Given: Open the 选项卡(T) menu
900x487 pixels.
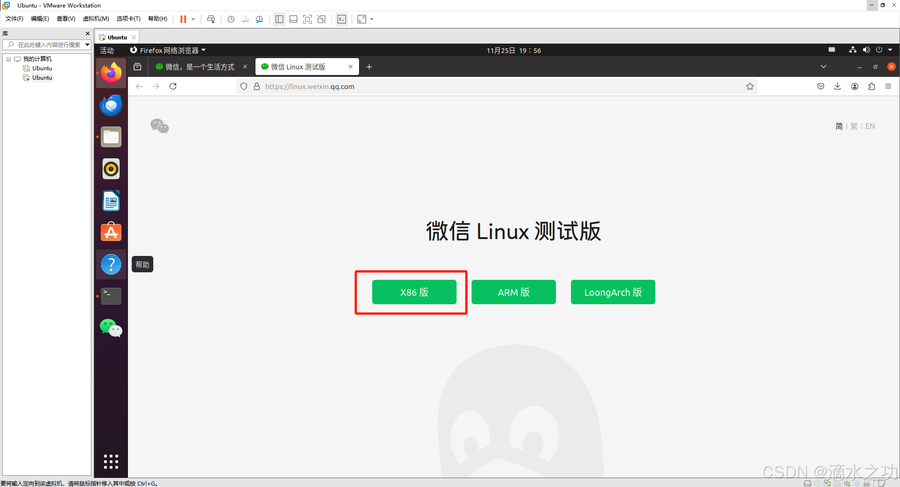Looking at the screenshot, I should coord(128,19).
